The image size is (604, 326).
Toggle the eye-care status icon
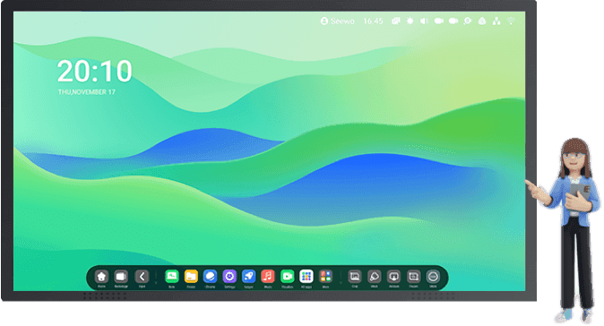(x=468, y=21)
